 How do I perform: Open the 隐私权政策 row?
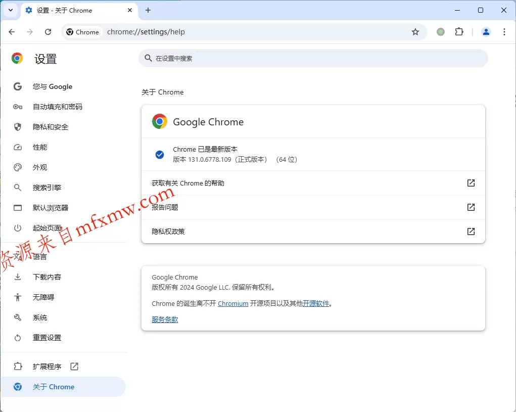tap(313, 232)
